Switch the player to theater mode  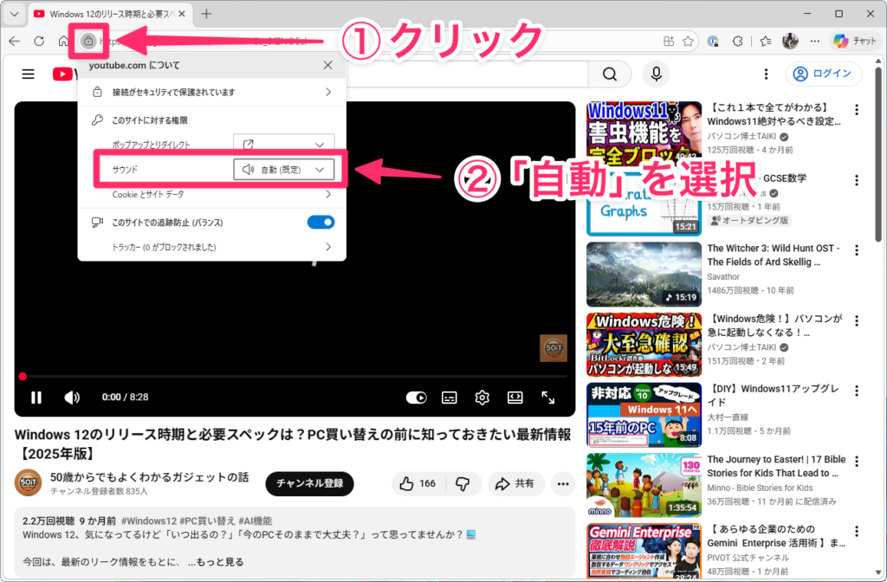515,398
